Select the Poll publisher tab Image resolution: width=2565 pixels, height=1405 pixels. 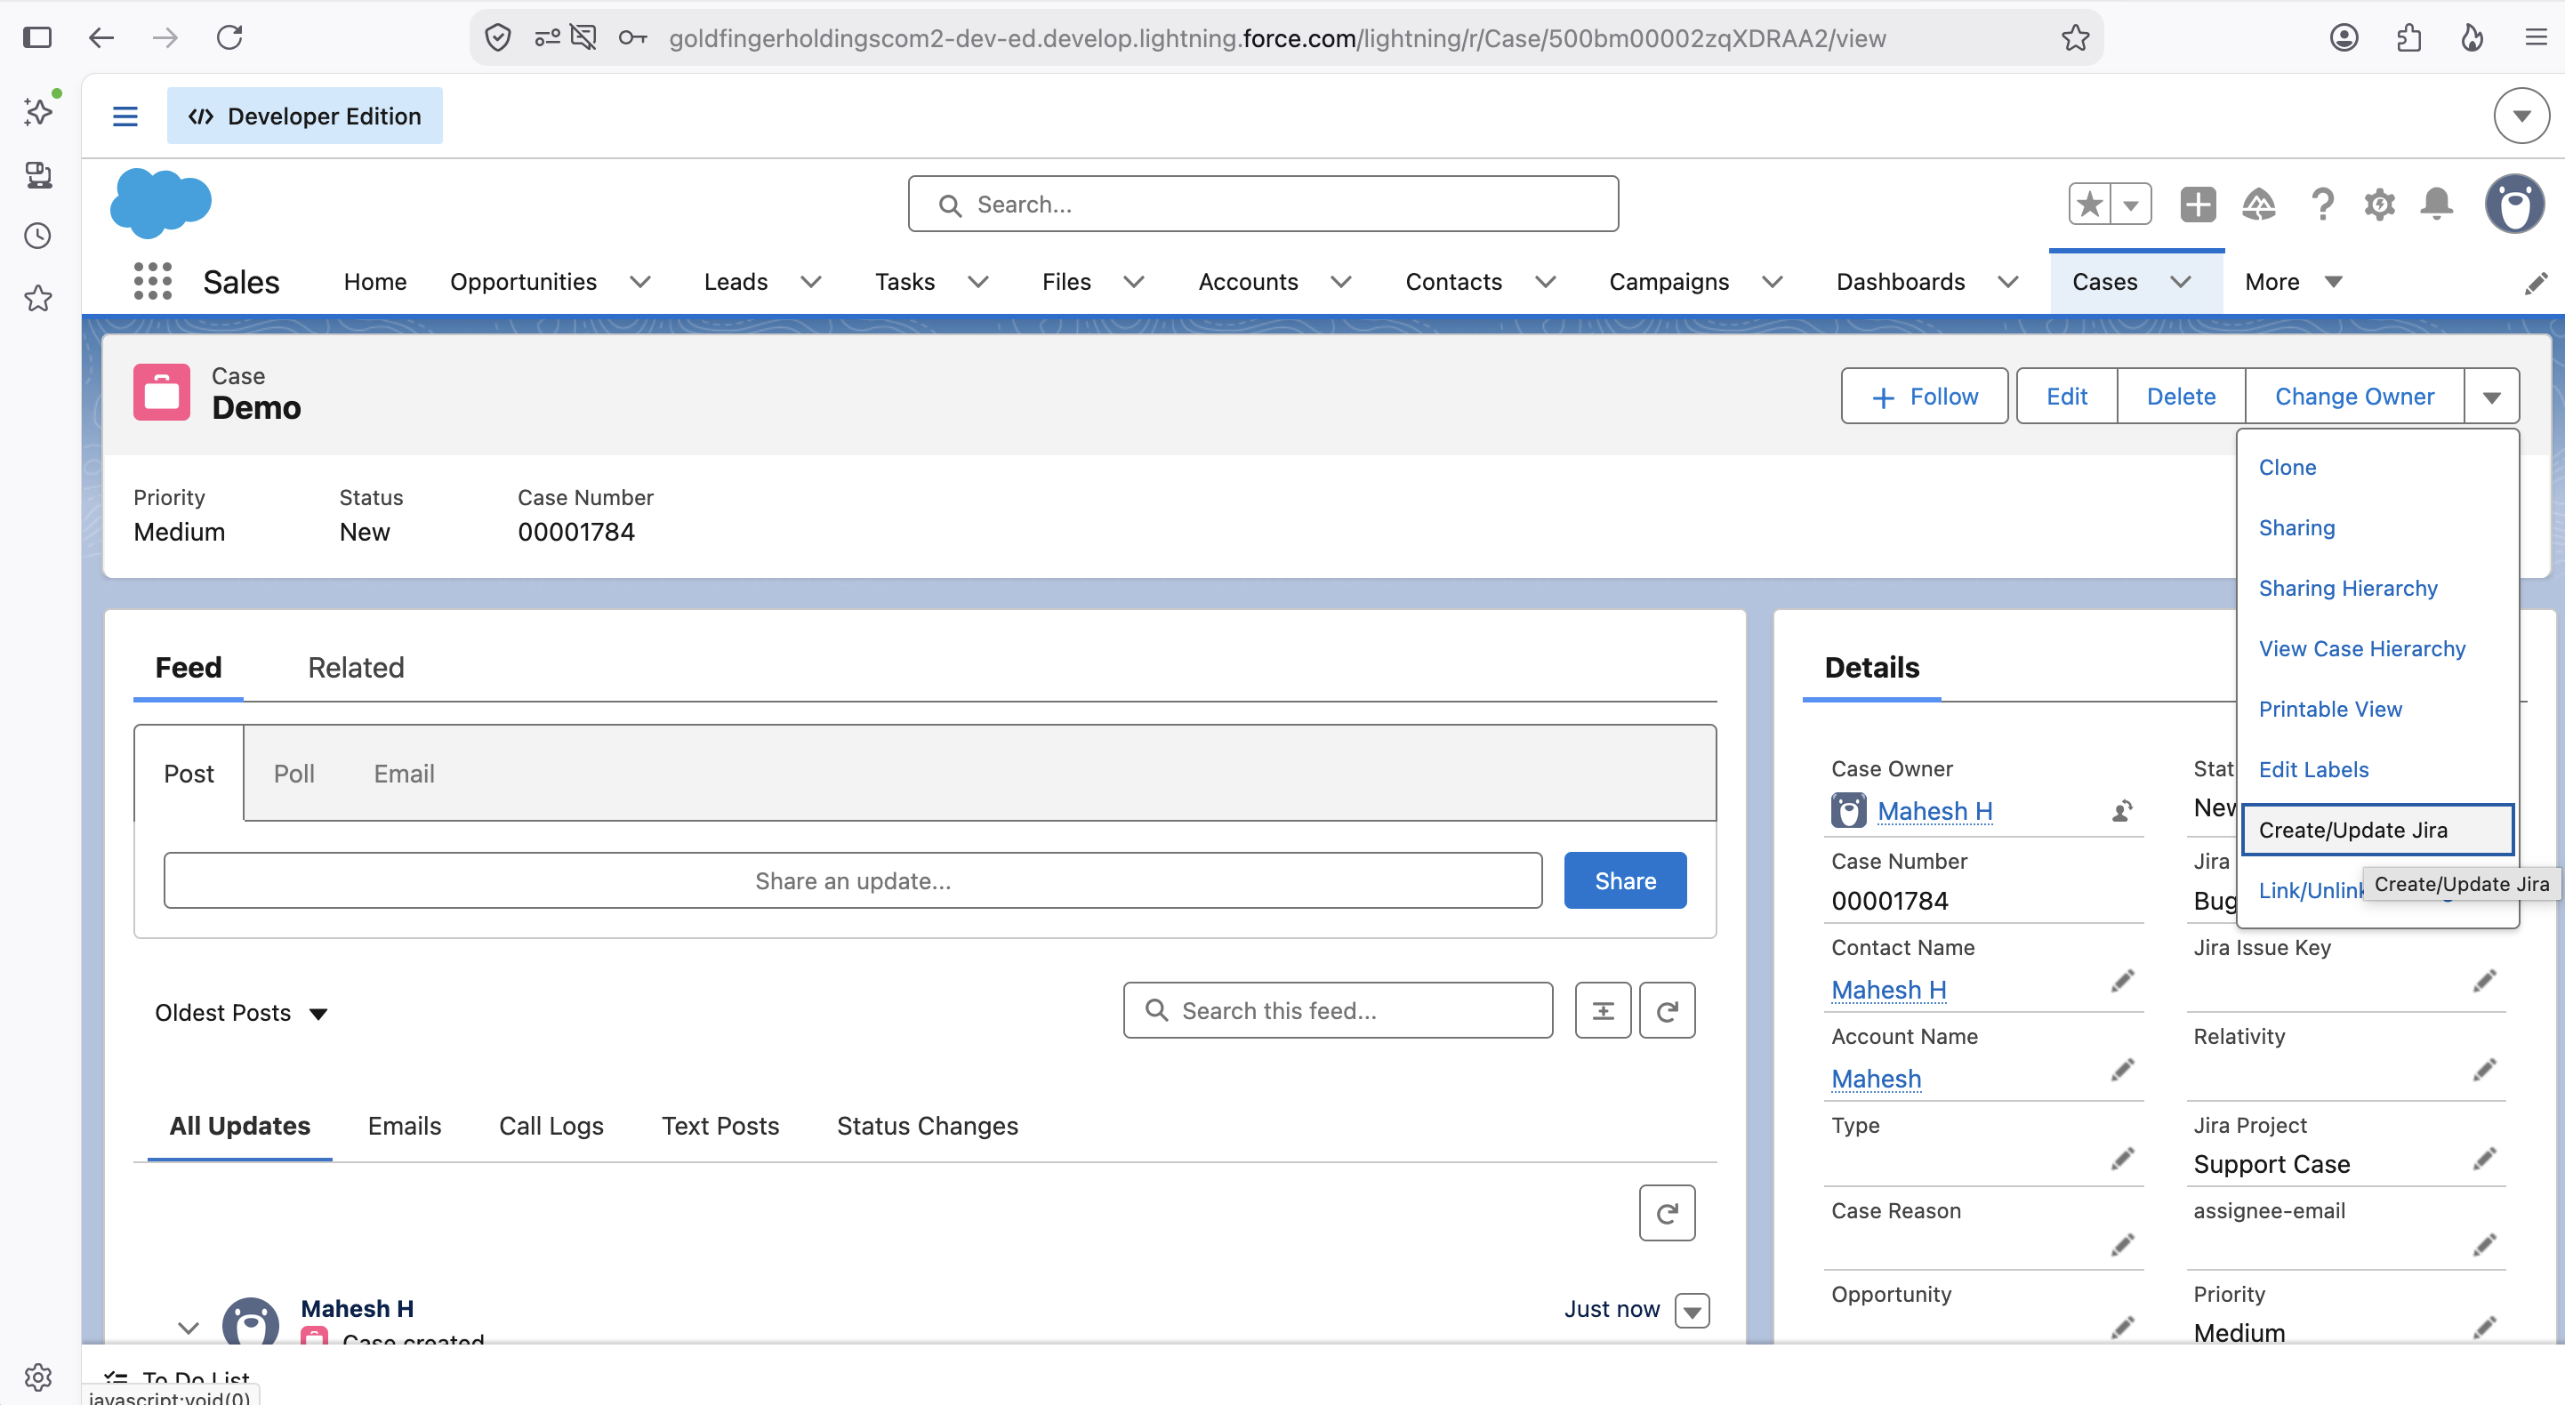click(x=293, y=774)
